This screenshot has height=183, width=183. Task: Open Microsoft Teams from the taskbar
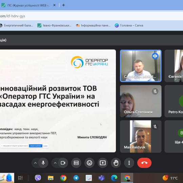[x=101, y=178]
